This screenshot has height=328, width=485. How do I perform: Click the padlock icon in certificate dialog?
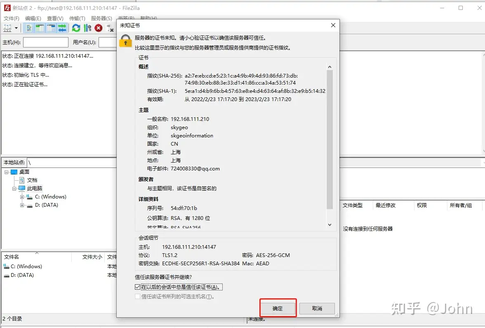[125, 40]
